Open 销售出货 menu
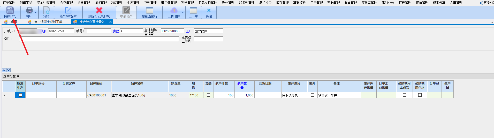 tap(26, 3)
